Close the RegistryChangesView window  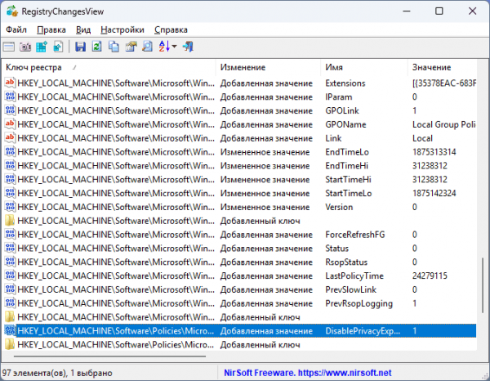coord(472,11)
